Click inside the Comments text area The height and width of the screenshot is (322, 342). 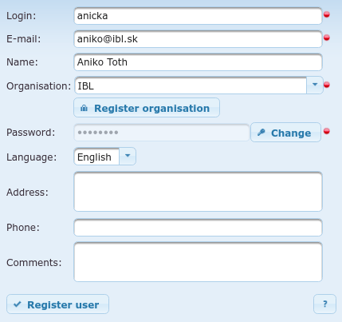[x=198, y=262]
